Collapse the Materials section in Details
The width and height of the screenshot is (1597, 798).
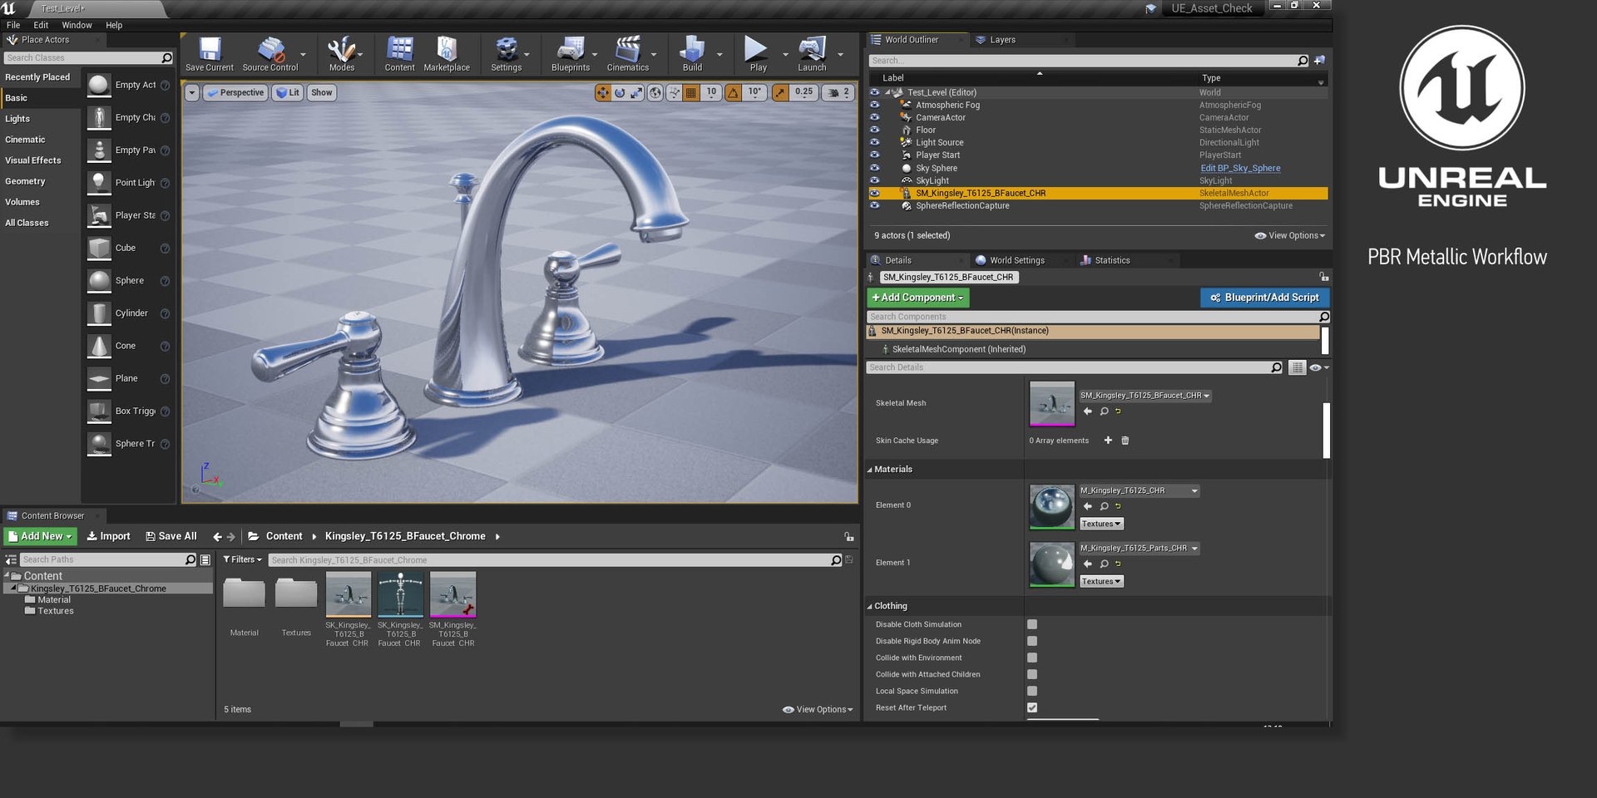870,470
